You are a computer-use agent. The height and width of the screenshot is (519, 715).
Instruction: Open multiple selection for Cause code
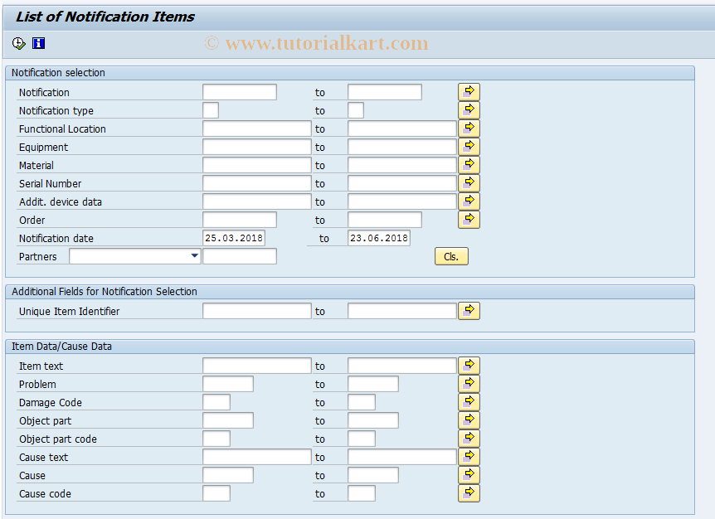pyautogui.click(x=469, y=493)
